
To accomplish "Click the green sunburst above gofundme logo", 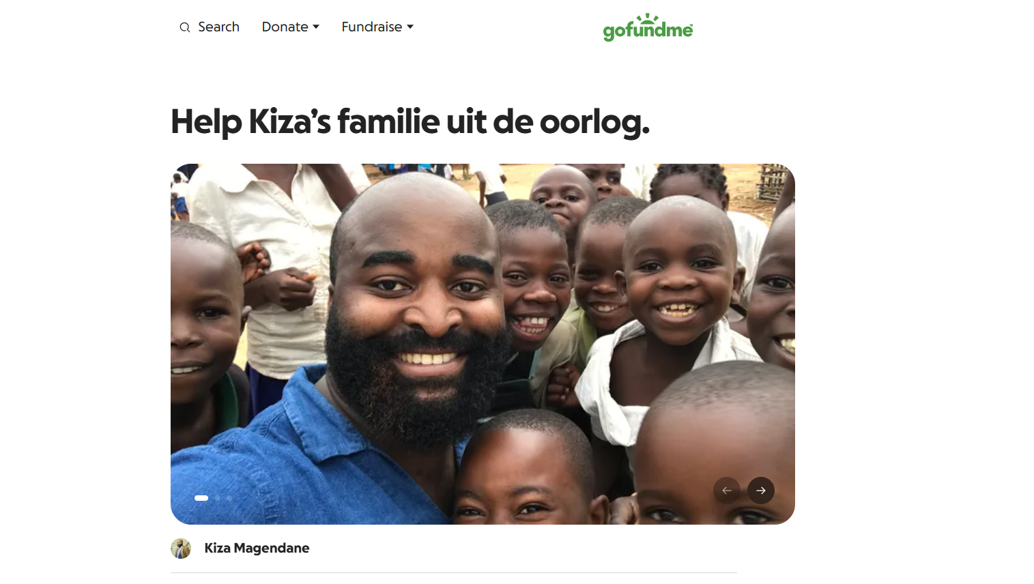I will point(646,19).
